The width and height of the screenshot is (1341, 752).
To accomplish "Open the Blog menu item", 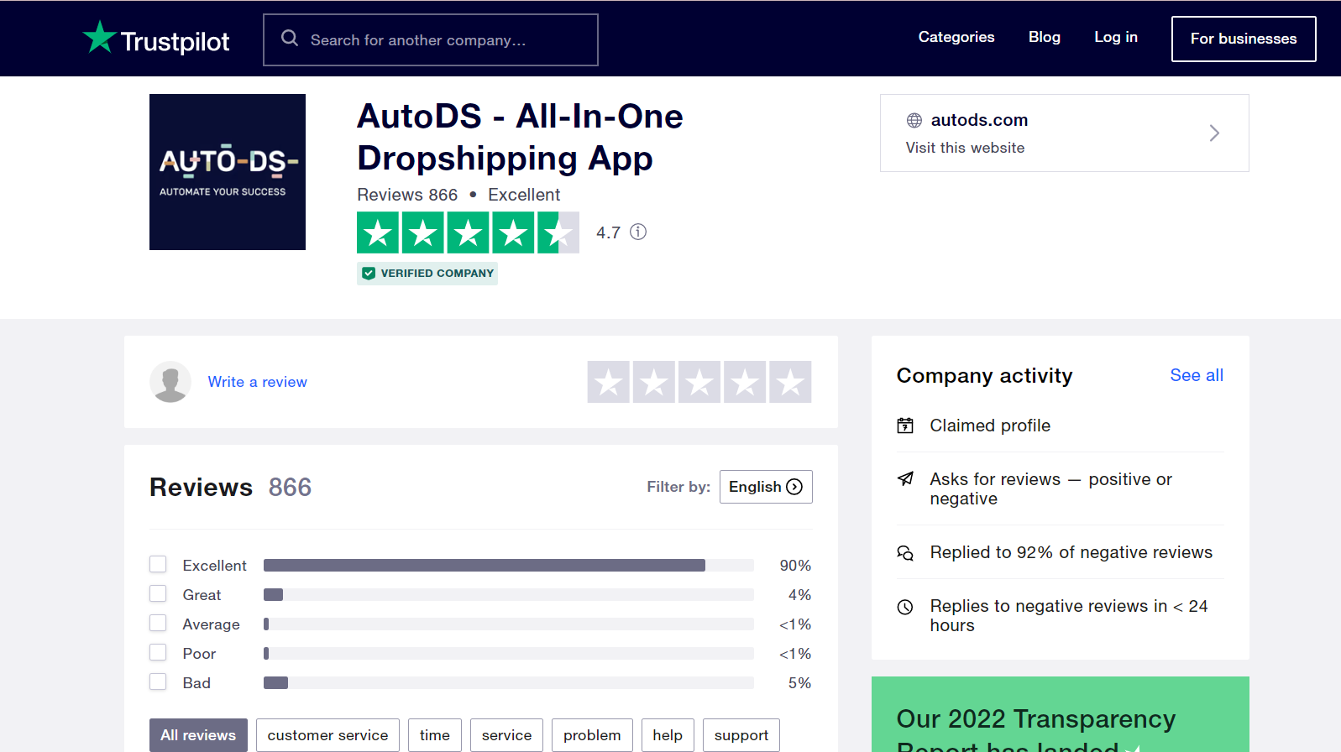I will [x=1045, y=37].
